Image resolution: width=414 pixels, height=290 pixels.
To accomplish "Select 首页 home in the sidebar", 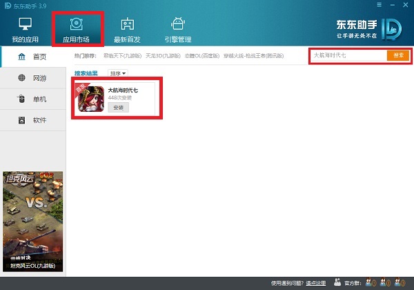I will pyautogui.click(x=33, y=57).
